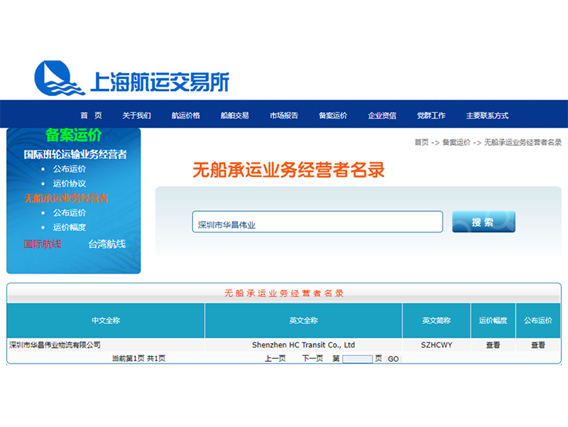Click the 搜索 search button
568x427 pixels.
click(x=484, y=222)
